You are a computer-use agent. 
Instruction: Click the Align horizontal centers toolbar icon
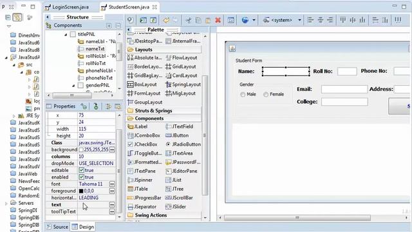[321, 20]
